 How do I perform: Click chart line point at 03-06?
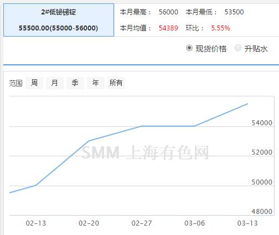194,126
